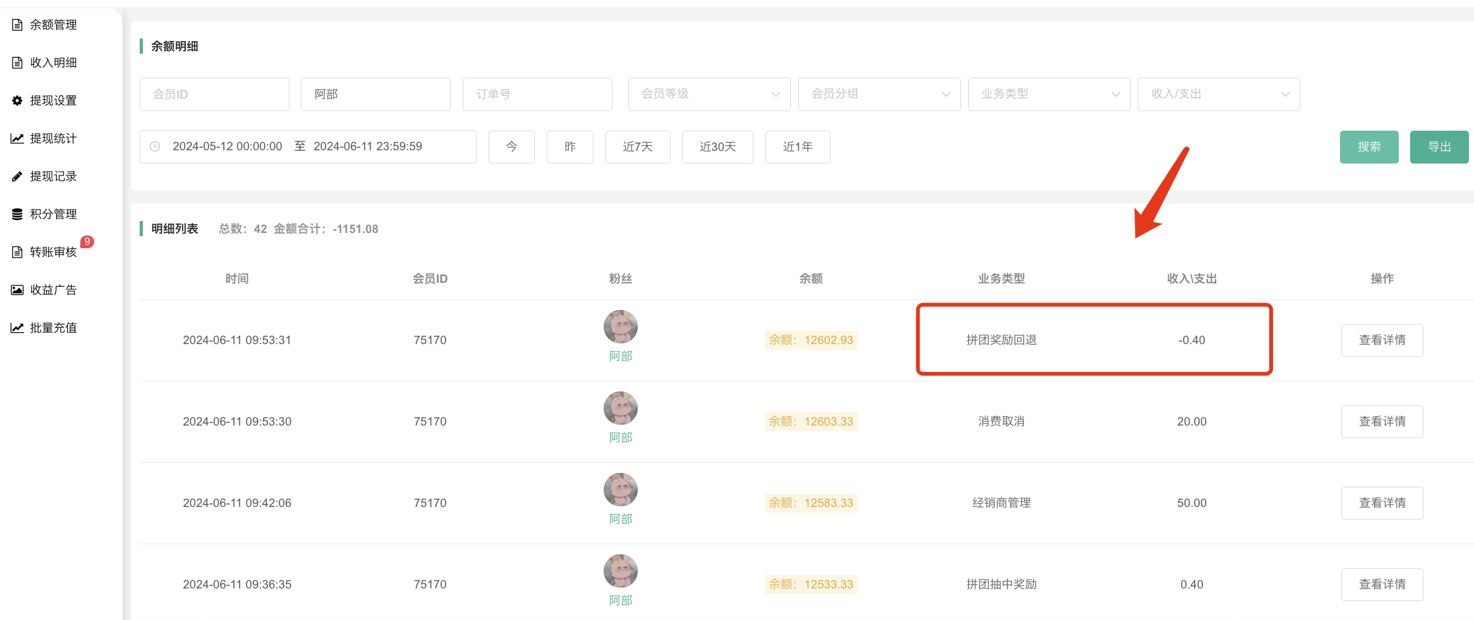Click the pencil icon beside 提现记录
The image size is (1474, 620).
click(17, 177)
